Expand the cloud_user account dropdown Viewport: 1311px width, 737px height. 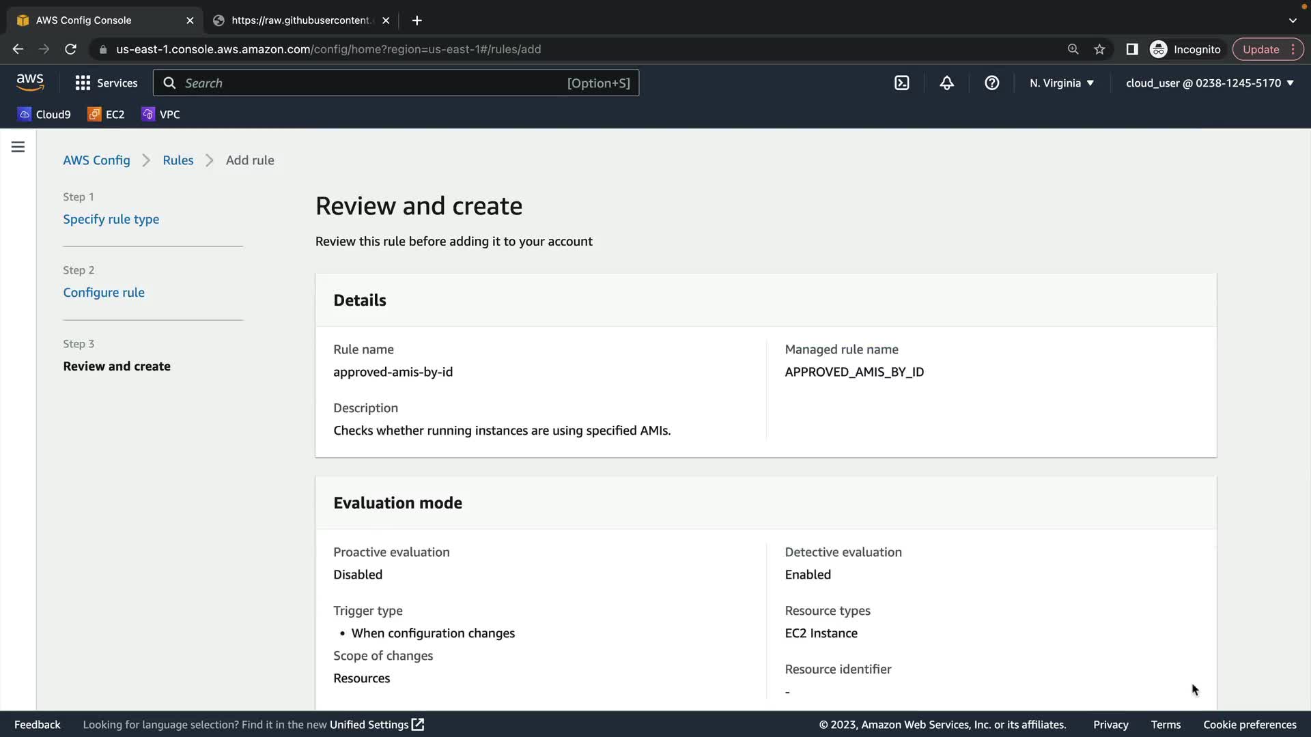pyautogui.click(x=1209, y=83)
